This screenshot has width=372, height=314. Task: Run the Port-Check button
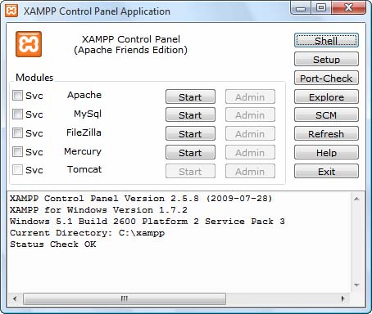pyautogui.click(x=326, y=78)
